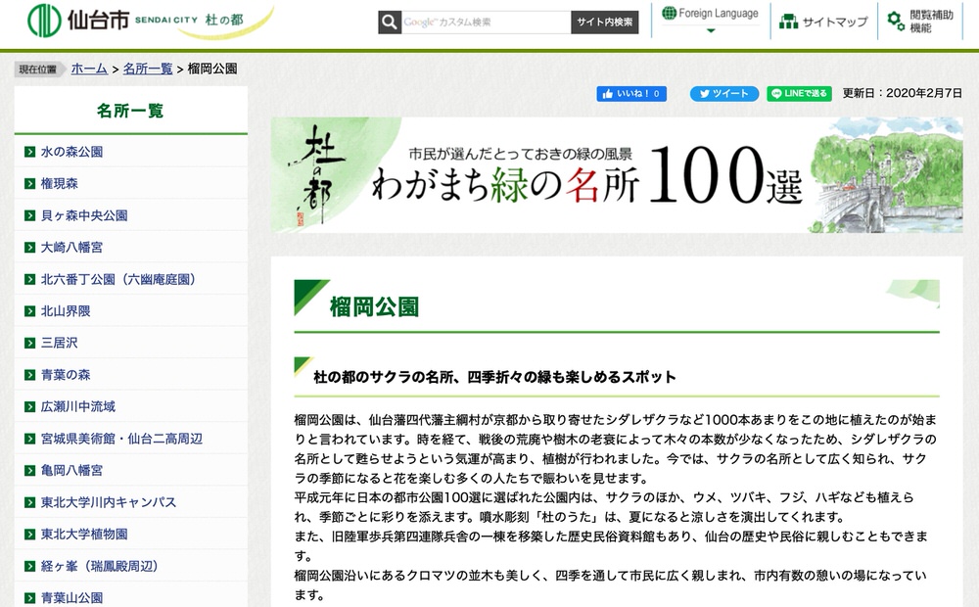Open the サイトマップ sitemap icon link

tap(823, 22)
